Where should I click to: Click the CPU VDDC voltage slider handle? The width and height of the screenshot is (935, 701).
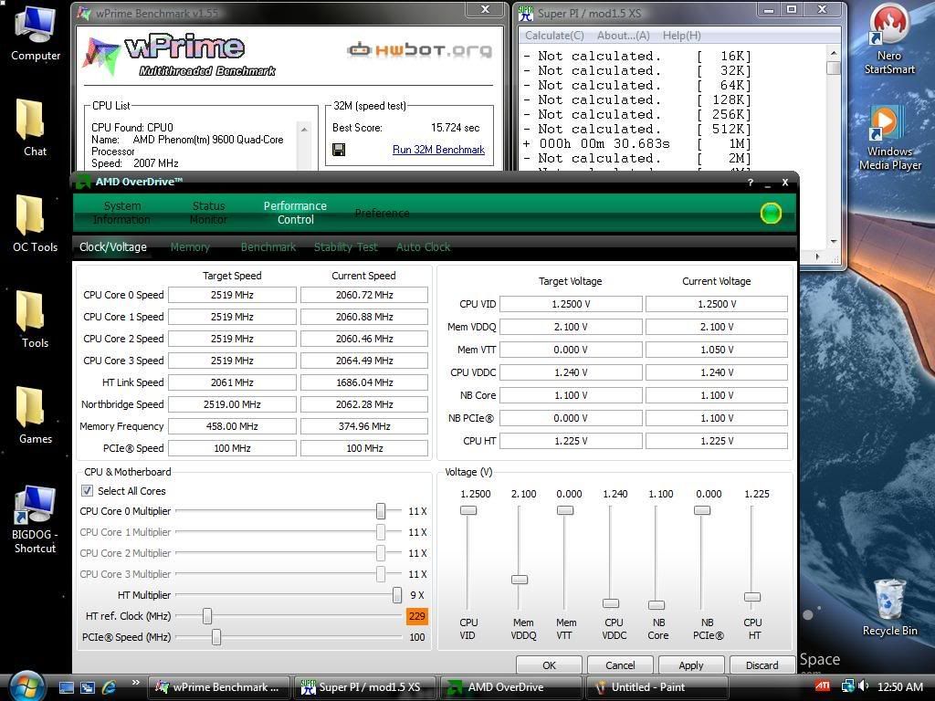pyautogui.click(x=611, y=603)
